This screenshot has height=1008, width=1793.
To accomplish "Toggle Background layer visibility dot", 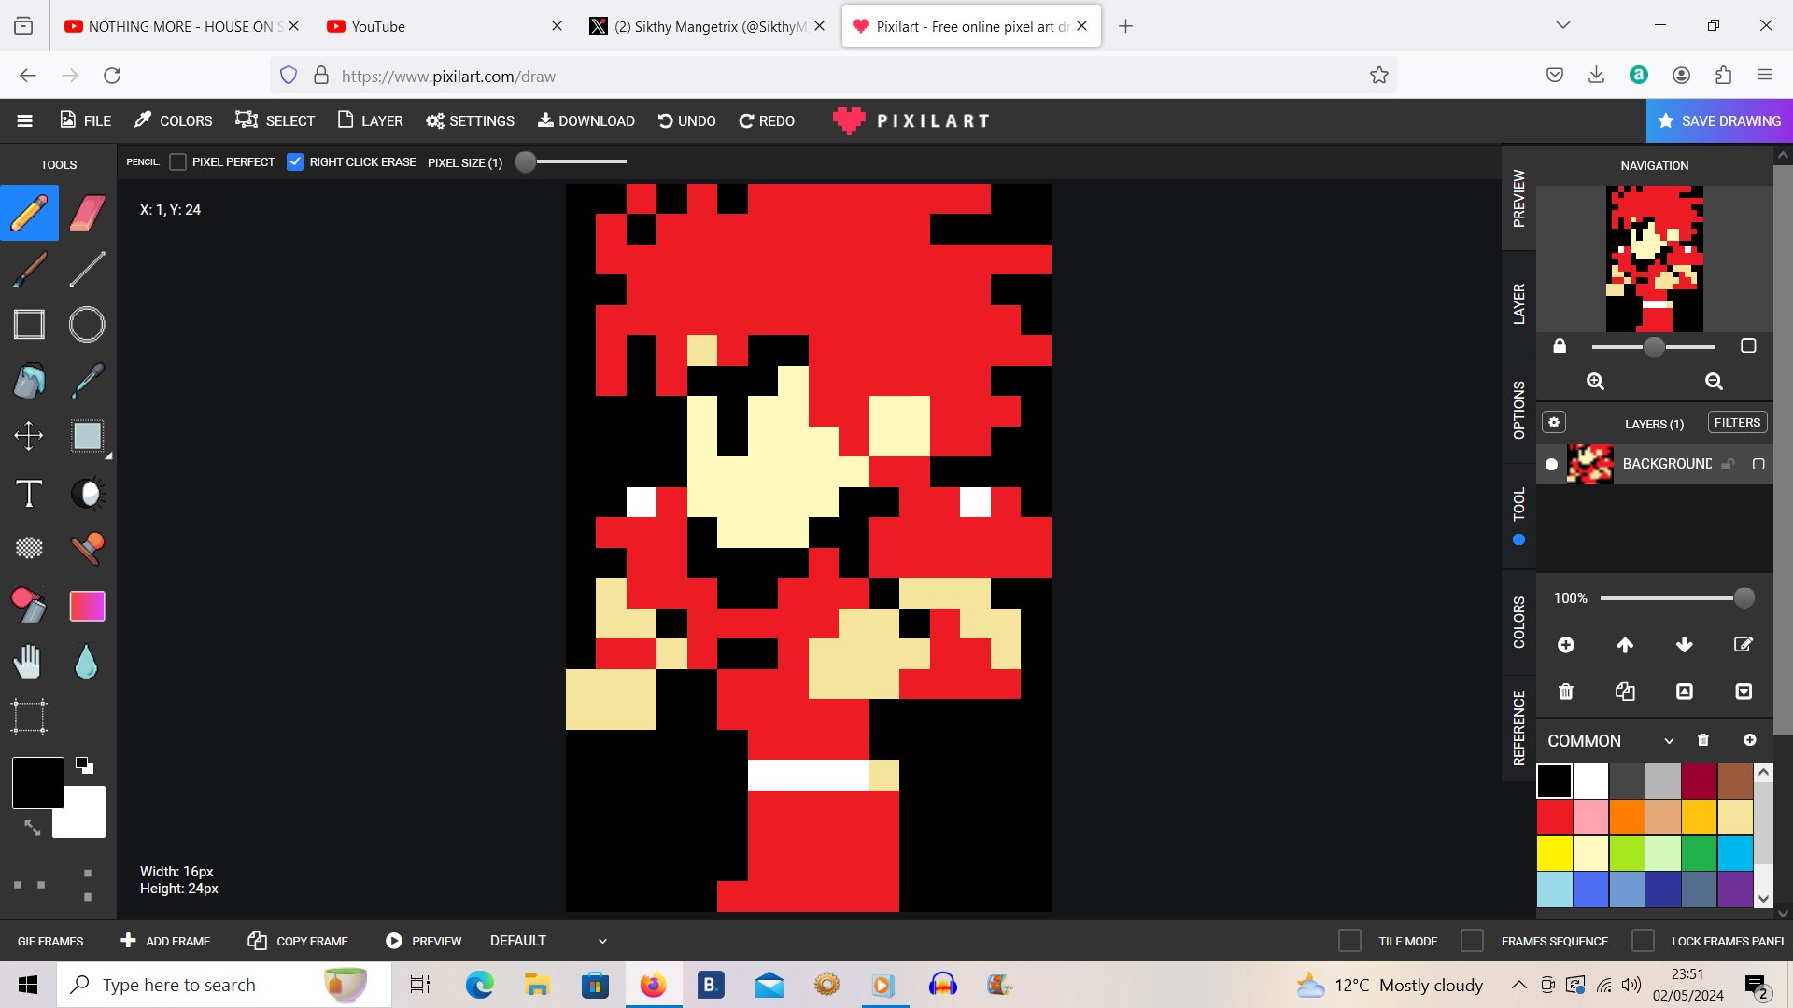I will [x=1552, y=464].
